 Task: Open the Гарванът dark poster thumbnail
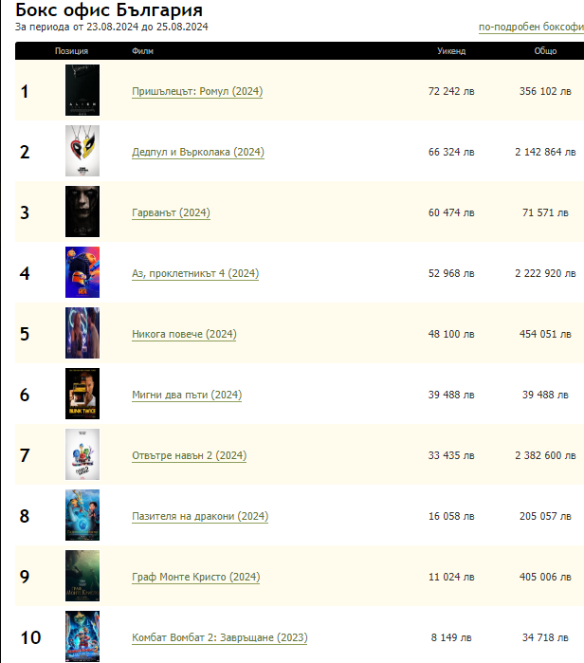(x=82, y=212)
